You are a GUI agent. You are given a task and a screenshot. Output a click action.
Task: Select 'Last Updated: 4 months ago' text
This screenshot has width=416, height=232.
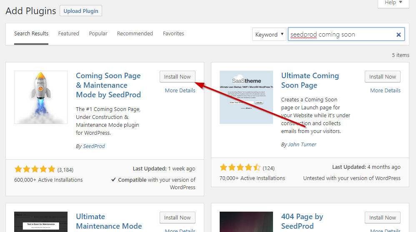pyautogui.click(x=366, y=167)
